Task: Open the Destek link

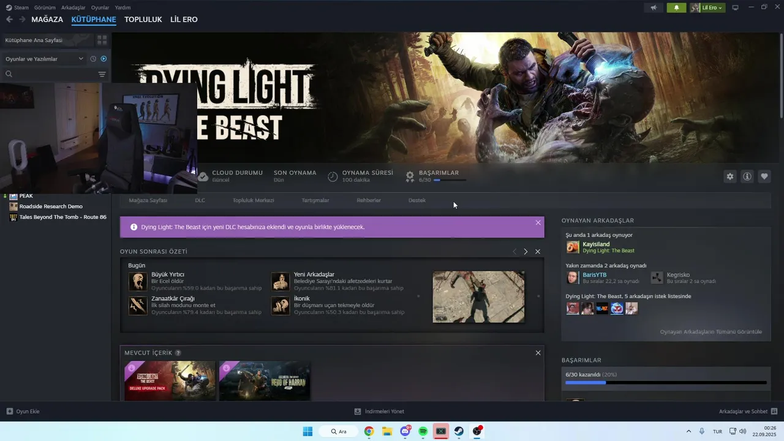Action: [417, 200]
